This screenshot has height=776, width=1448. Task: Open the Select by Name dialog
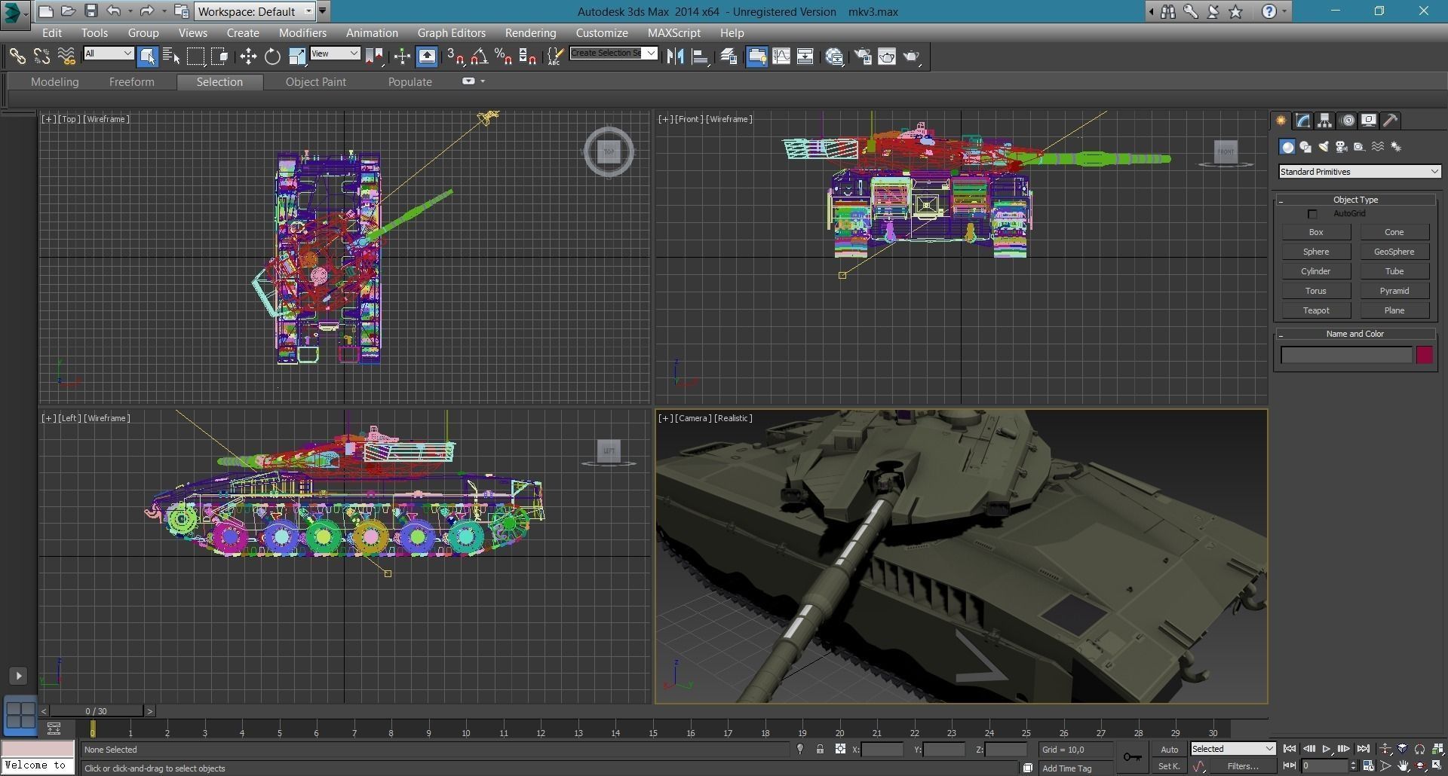click(x=171, y=57)
